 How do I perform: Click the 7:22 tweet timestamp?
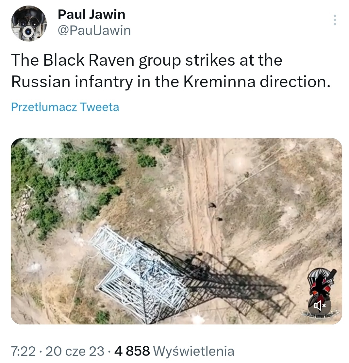tap(23, 351)
